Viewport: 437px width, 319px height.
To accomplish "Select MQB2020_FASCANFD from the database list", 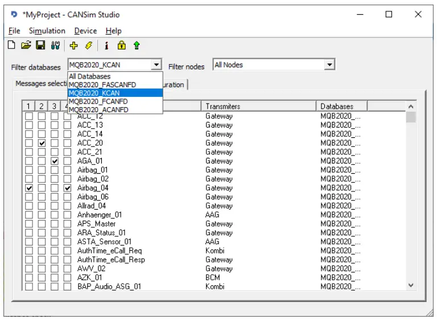I will pos(102,84).
